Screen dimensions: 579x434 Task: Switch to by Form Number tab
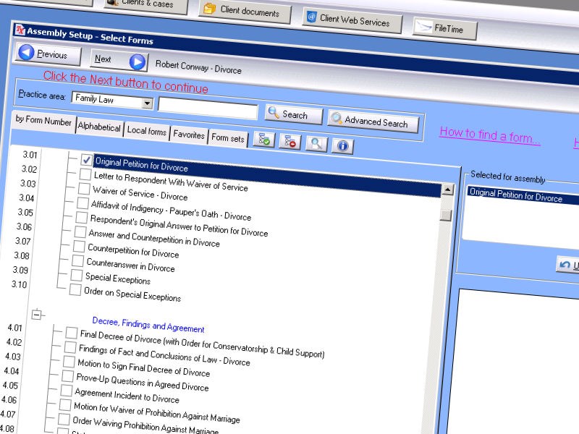coord(43,120)
